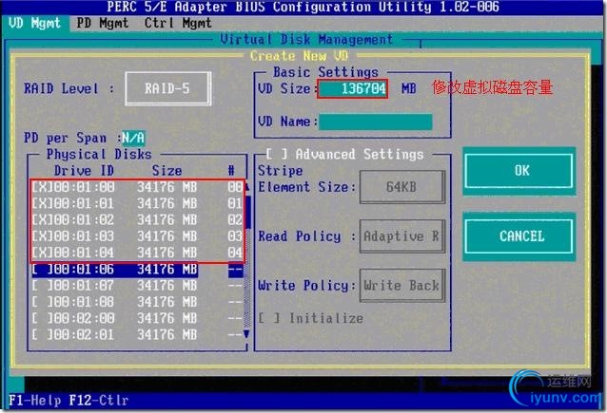Uncheck physical disk 00:01:01
Screen dimensions: 607x413
[x=42, y=203]
